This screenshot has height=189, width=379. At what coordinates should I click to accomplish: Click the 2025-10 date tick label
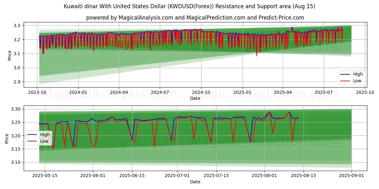pos(365,93)
